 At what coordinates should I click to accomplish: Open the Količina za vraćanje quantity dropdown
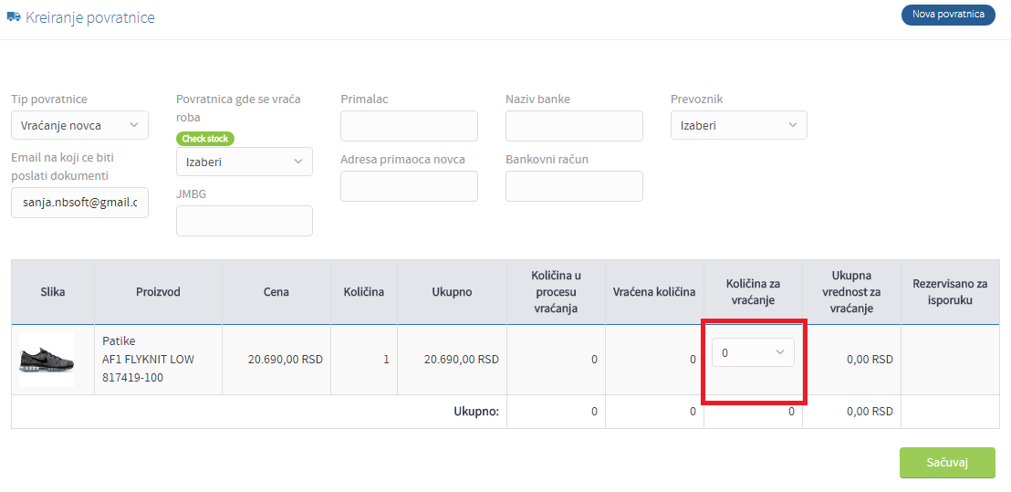[x=753, y=352]
